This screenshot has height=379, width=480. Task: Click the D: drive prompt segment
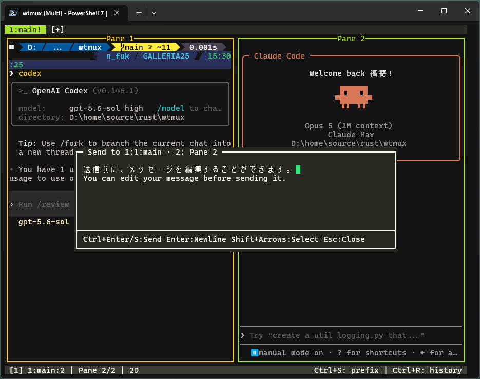(x=32, y=47)
